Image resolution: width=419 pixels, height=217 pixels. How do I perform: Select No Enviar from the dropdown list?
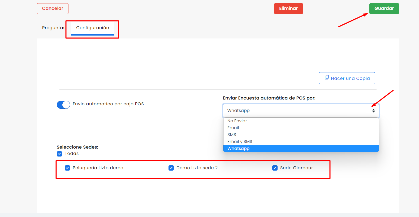pyautogui.click(x=301, y=121)
